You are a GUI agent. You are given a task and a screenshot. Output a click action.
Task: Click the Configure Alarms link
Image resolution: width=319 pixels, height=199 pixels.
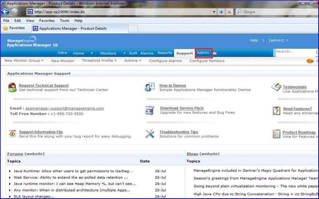(165, 61)
